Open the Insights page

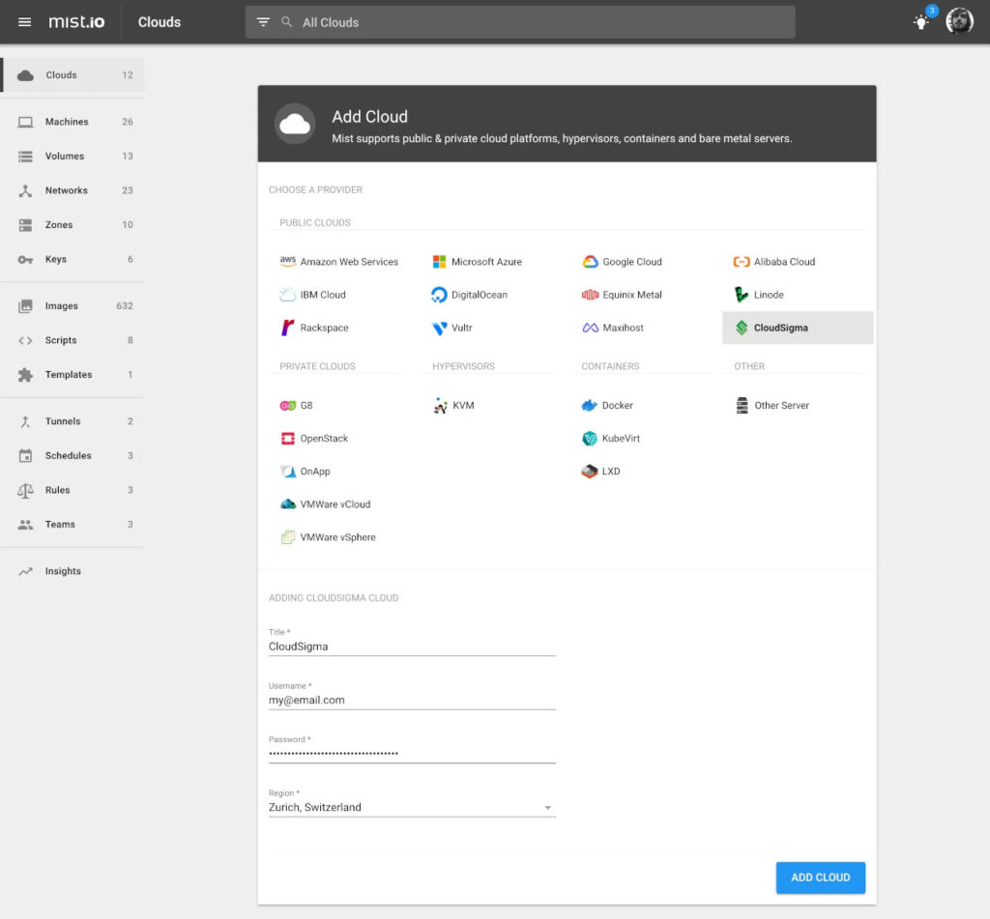(x=62, y=570)
